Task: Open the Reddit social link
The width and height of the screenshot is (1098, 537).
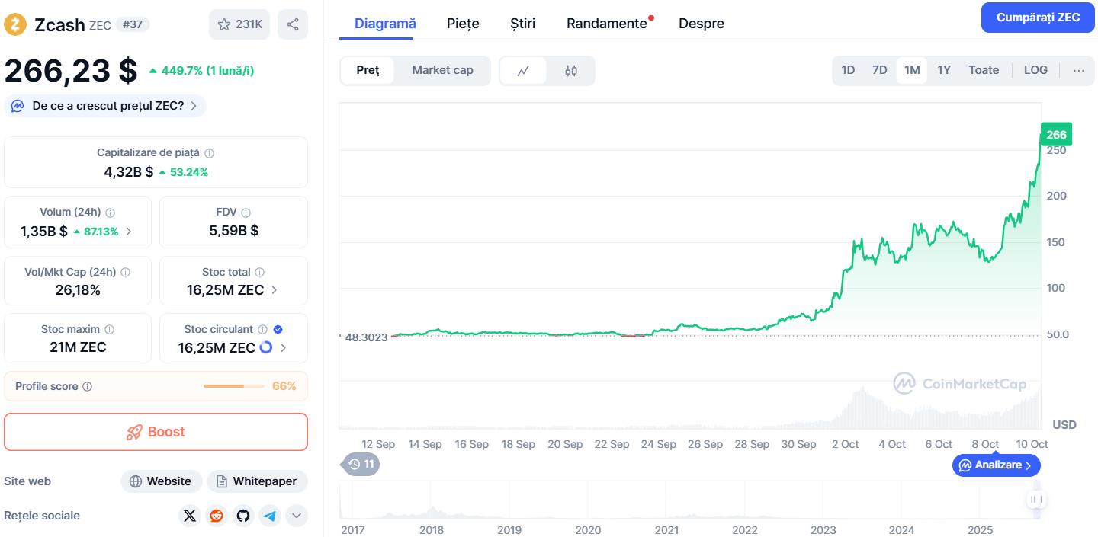Action: tap(217, 516)
